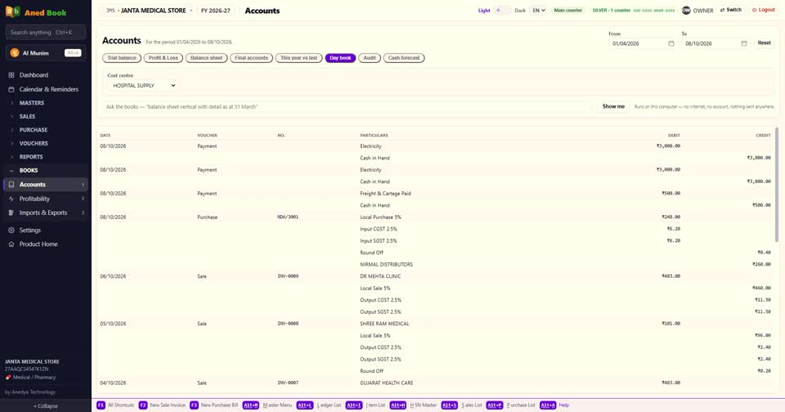
Task: Click the Alt+P Purchase List shortcut
Action: [510, 405]
